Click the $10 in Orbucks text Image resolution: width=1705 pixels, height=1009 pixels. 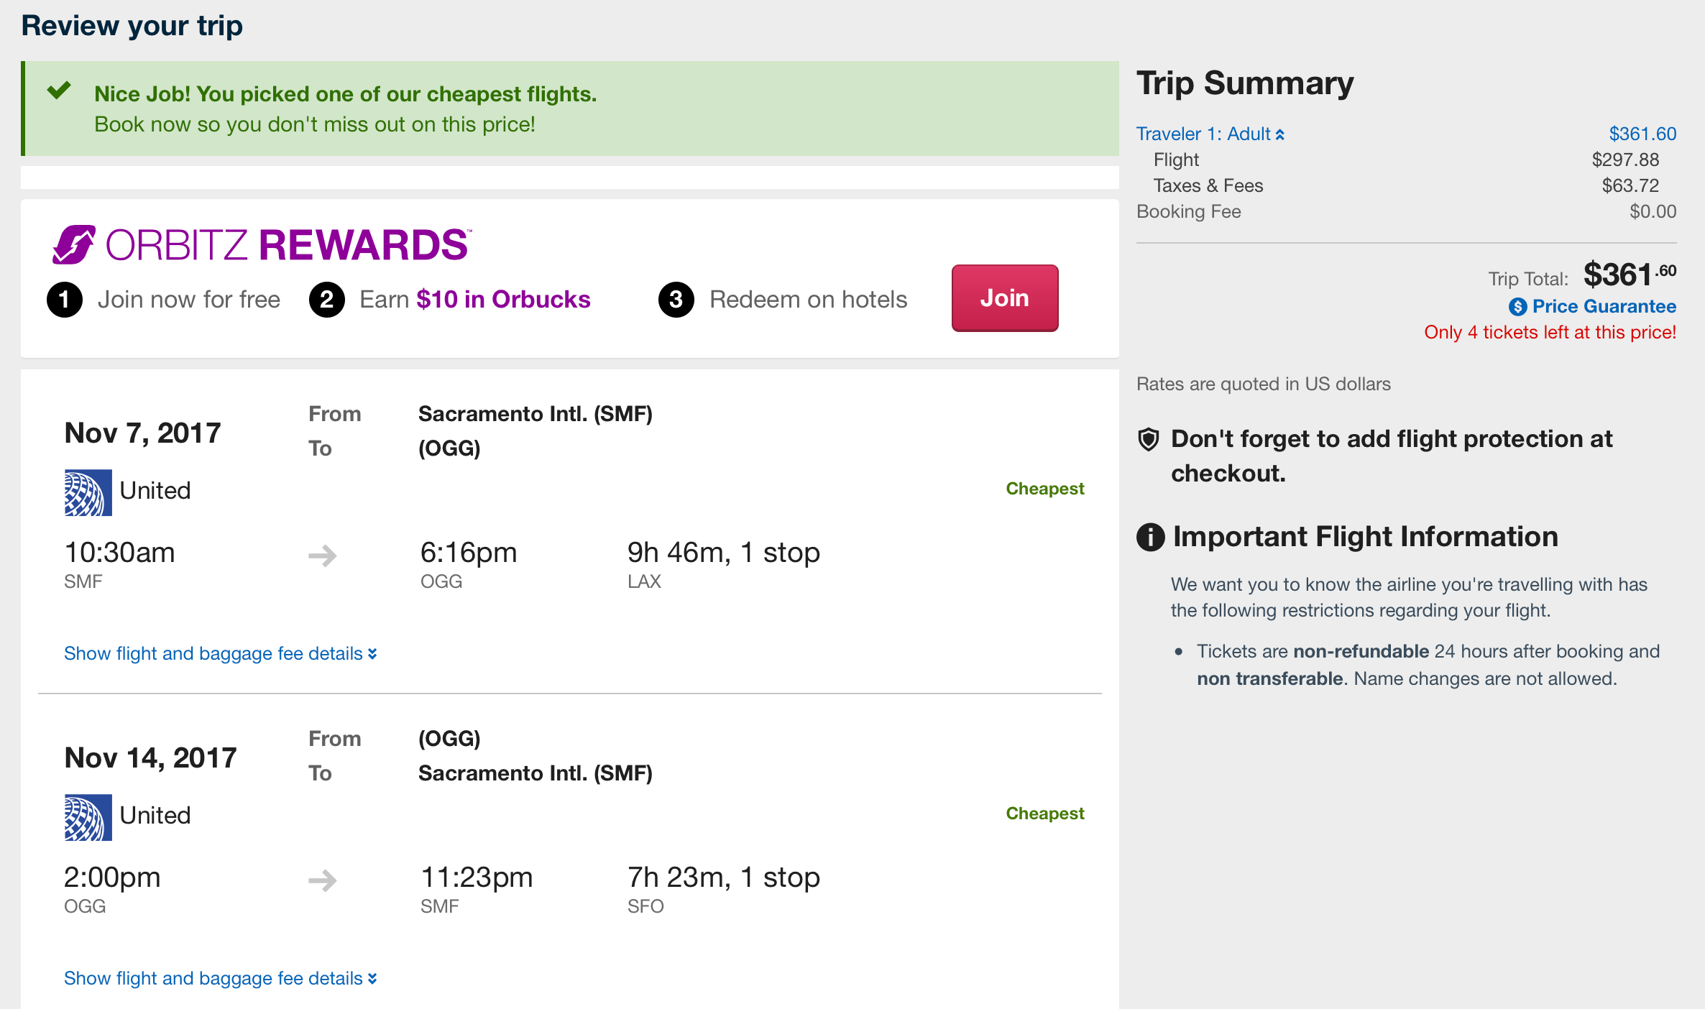503,300
